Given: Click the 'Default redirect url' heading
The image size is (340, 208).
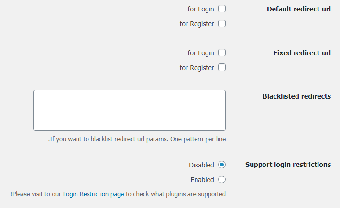Looking at the screenshot, I should click(298, 9).
